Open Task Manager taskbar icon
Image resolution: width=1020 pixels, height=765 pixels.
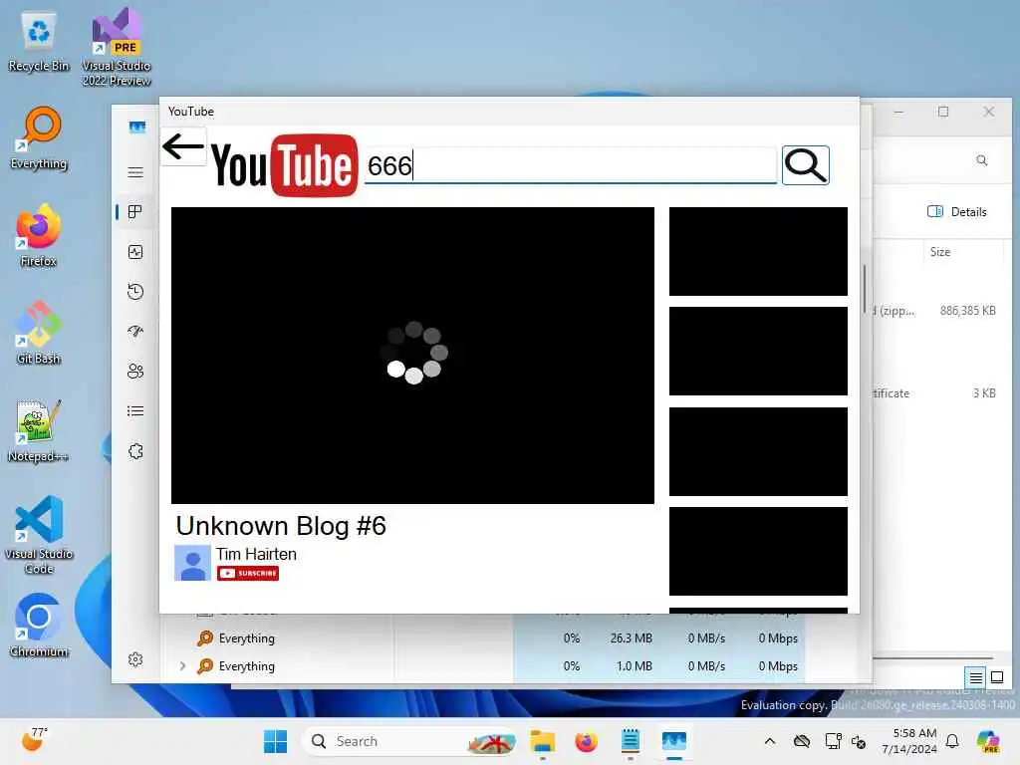click(x=674, y=741)
